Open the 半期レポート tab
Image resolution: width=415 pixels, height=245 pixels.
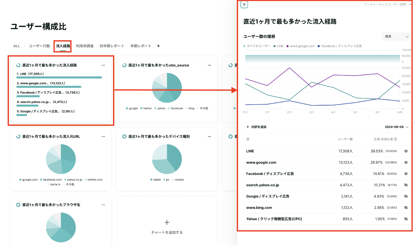pos(141,46)
